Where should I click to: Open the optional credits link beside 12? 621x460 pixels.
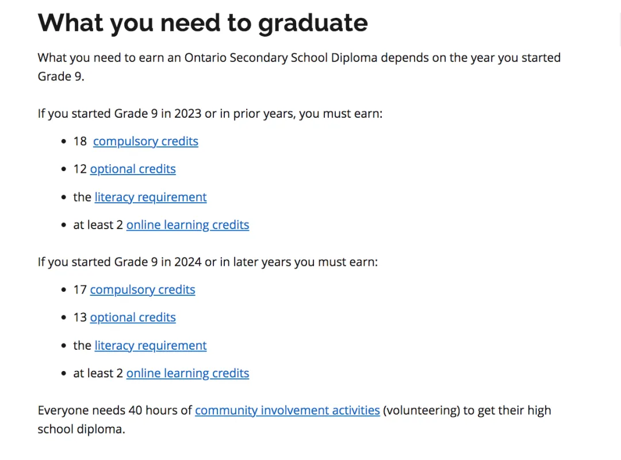tap(133, 169)
